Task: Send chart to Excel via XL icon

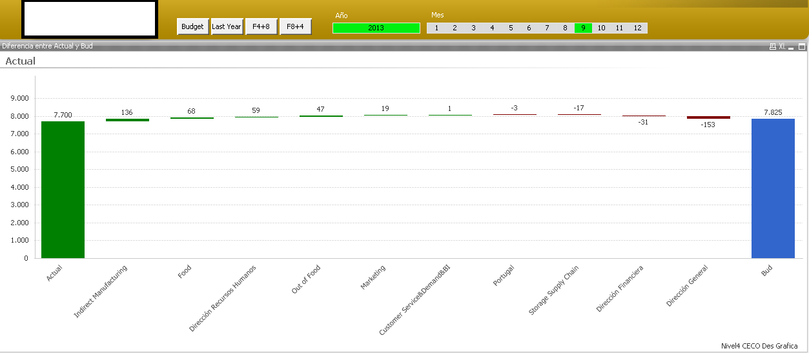Action: pyautogui.click(x=782, y=46)
